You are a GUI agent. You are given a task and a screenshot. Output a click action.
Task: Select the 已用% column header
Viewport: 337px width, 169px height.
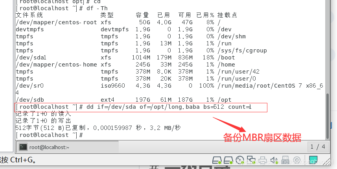click(x=205, y=15)
